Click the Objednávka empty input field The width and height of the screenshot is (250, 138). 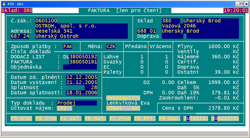coord(80,67)
